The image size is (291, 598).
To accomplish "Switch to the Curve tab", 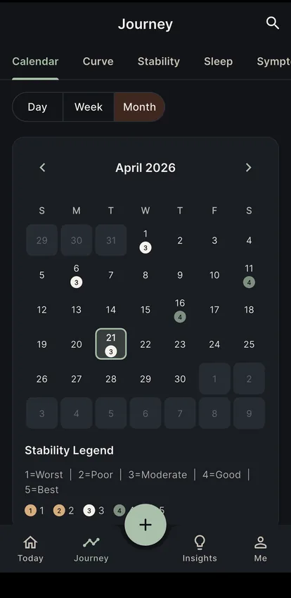I will (98, 61).
